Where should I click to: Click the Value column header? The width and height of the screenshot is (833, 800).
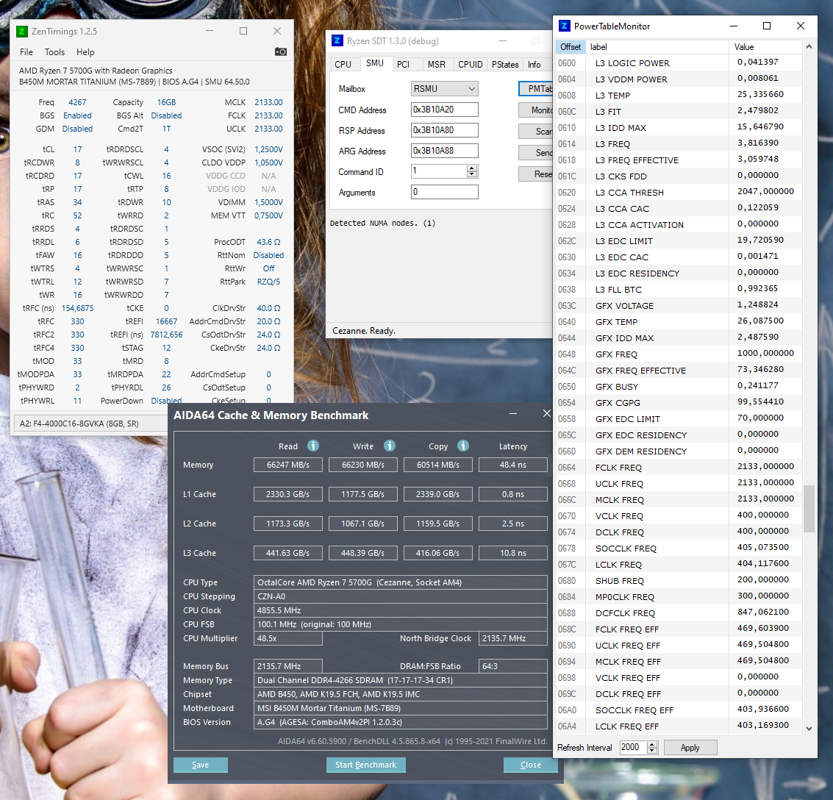pyautogui.click(x=765, y=47)
